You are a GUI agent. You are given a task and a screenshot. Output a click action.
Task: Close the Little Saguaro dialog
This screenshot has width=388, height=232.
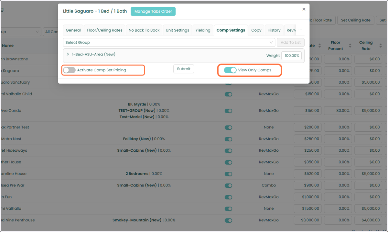(x=304, y=9)
